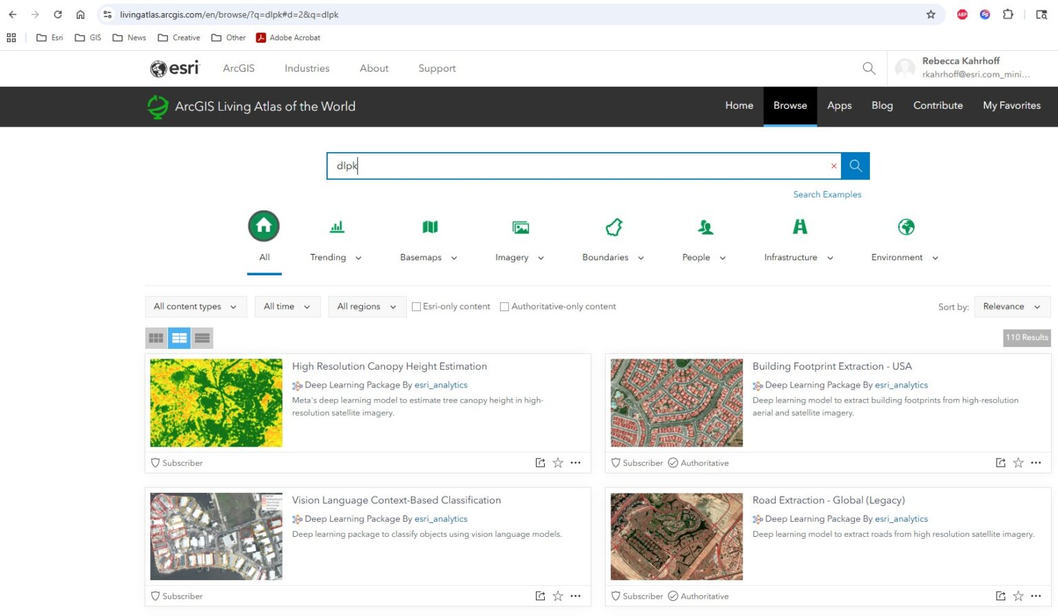Switch to grid card view
Screen dimensions: 1058x616
[x=156, y=338]
